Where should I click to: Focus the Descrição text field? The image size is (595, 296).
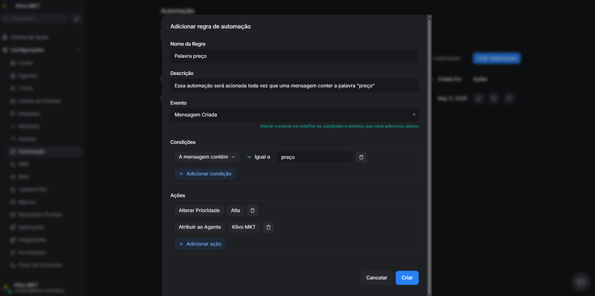(x=294, y=85)
